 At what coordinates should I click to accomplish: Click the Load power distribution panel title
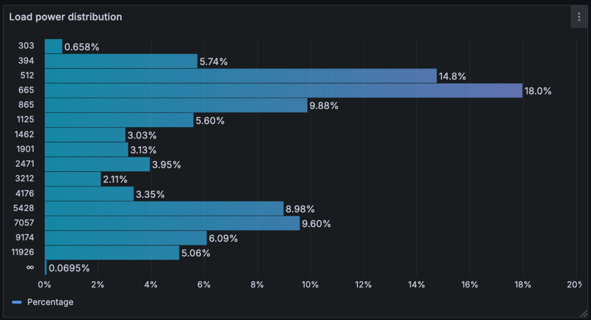coord(66,17)
